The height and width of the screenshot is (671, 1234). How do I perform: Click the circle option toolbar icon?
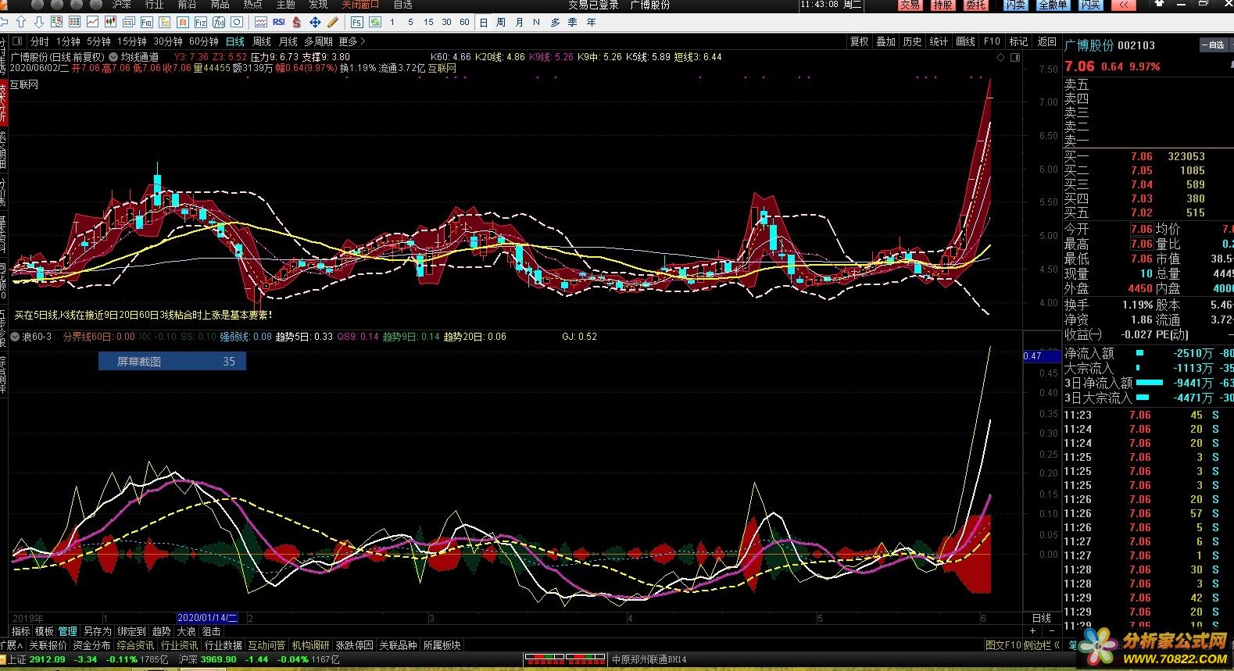(237, 22)
